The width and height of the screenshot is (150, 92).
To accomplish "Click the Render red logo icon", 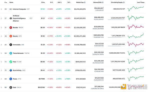I will click(x=11, y=27).
